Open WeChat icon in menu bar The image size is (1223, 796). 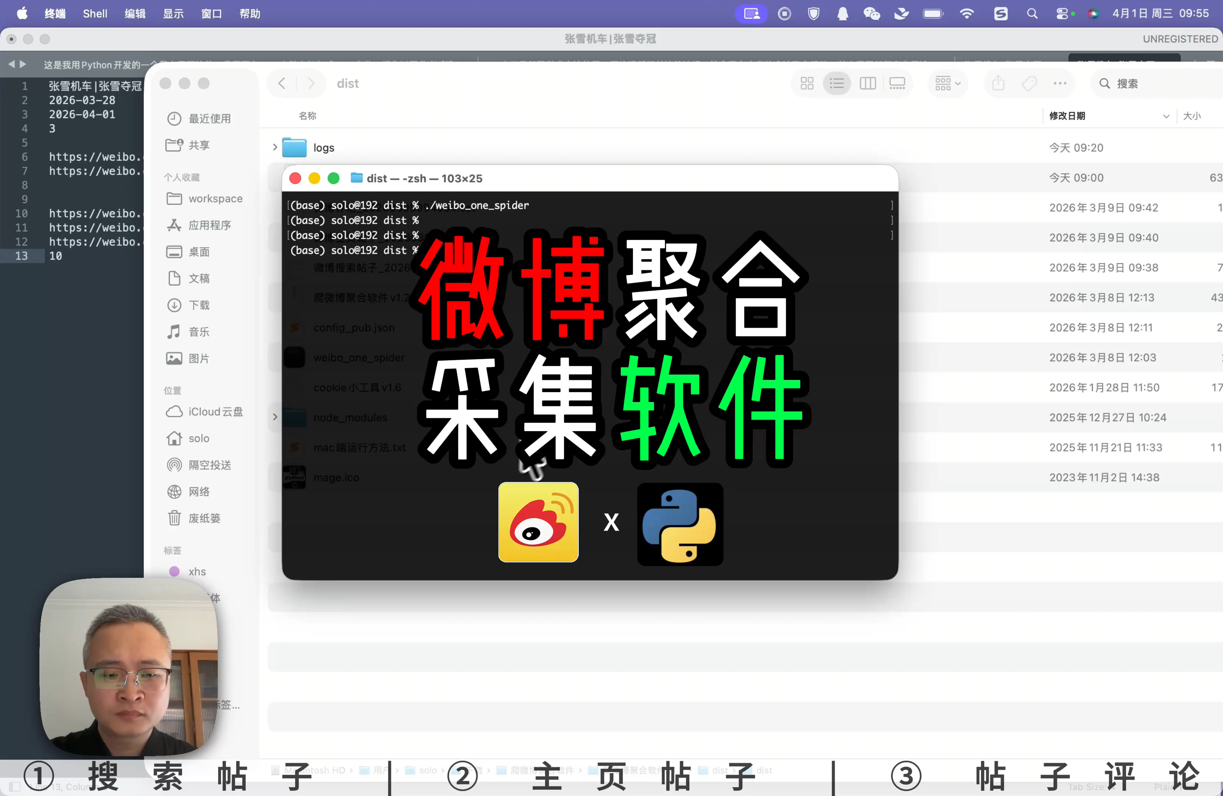(x=872, y=13)
